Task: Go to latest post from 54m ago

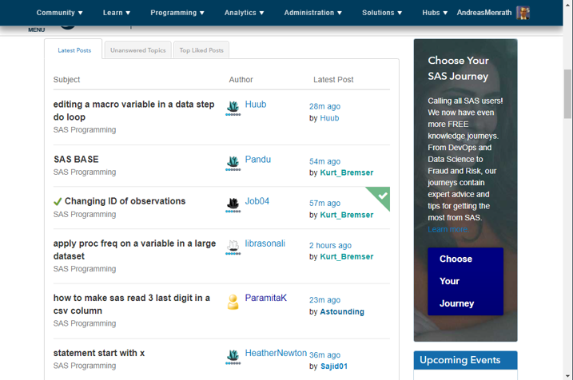Action: click(324, 161)
